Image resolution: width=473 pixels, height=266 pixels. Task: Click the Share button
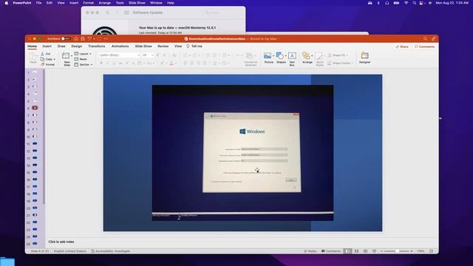pyautogui.click(x=402, y=47)
